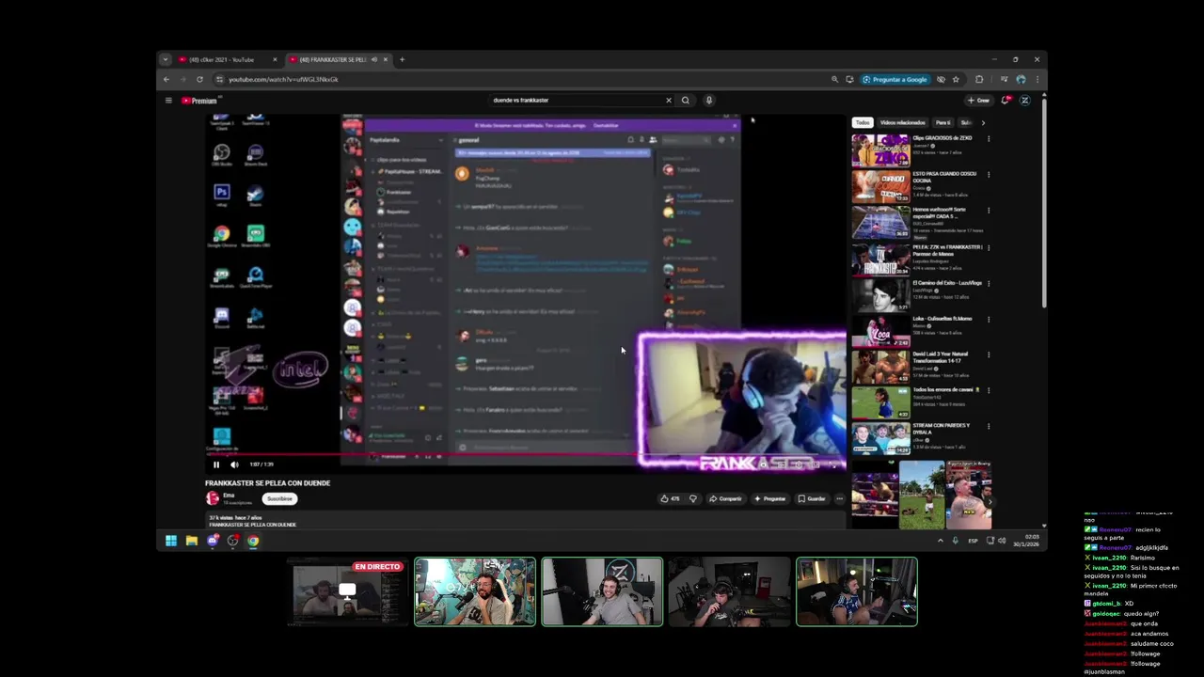This screenshot has width=1204, height=677.
Task: Reload the page in Chrome
Action: 199,79
